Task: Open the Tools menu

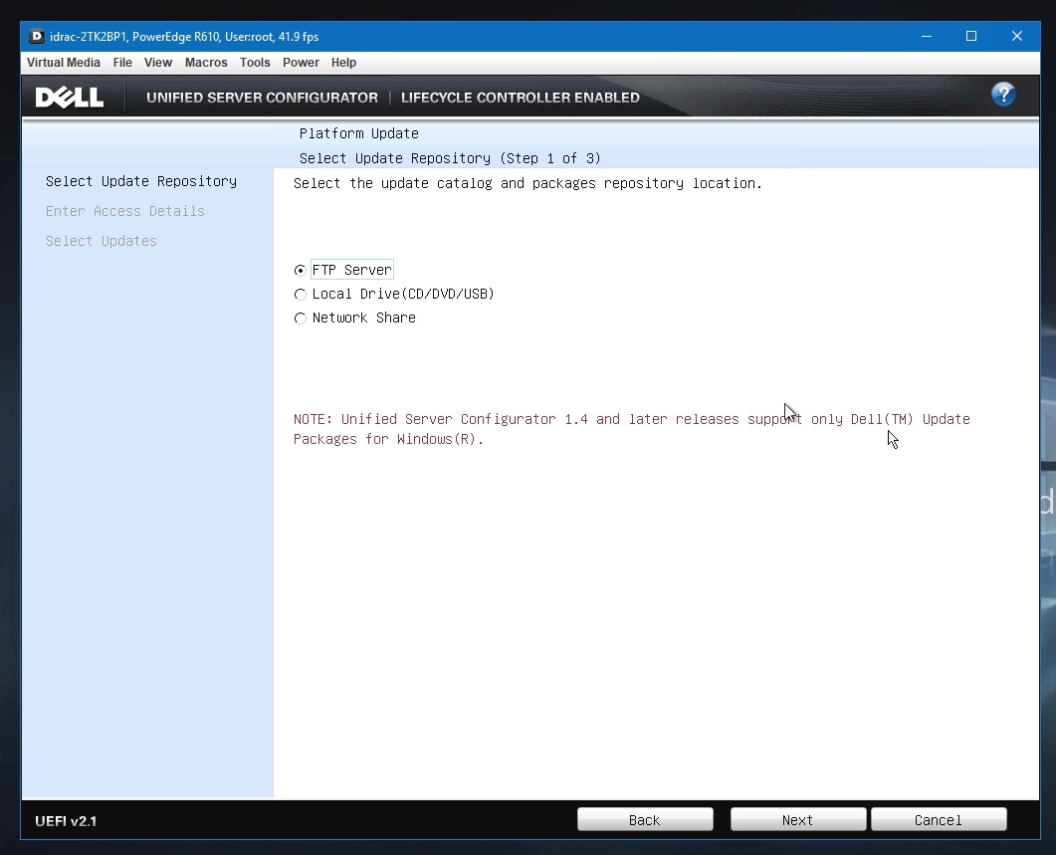Action: tap(255, 63)
